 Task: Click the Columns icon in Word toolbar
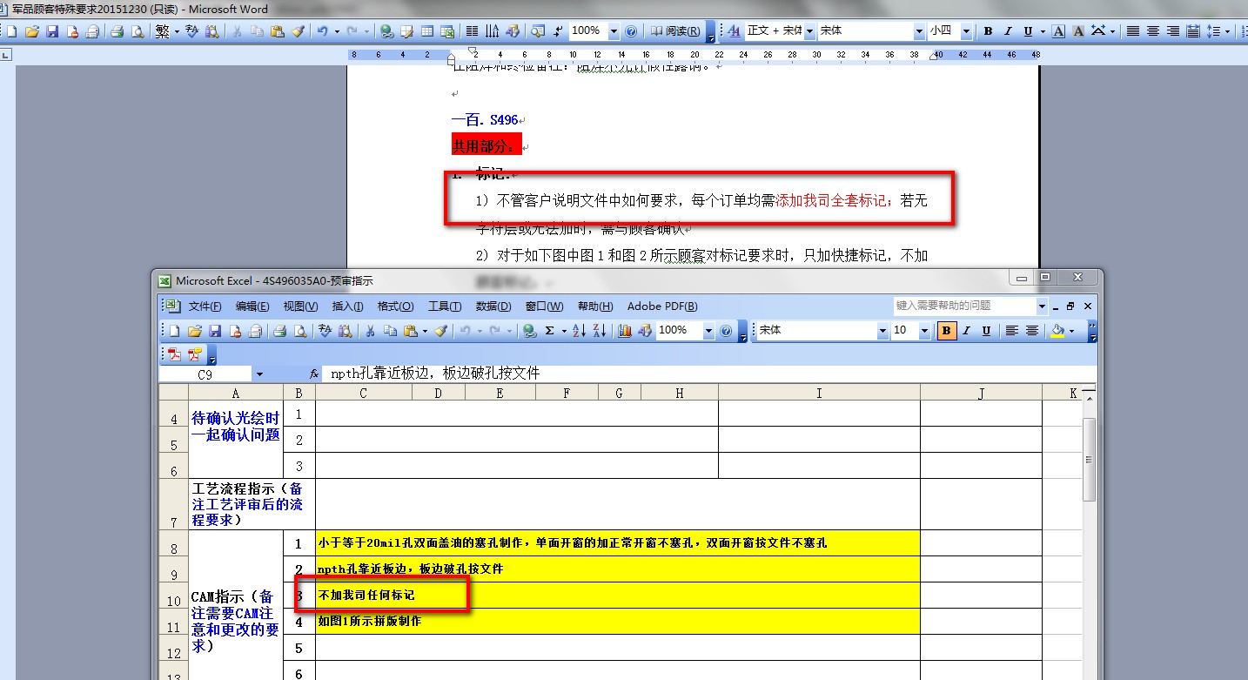(472, 31)
